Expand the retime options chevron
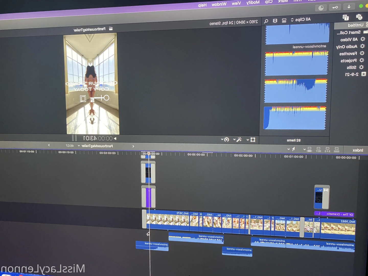This screenshot has height=276, width=368. [x=222, y=140]
